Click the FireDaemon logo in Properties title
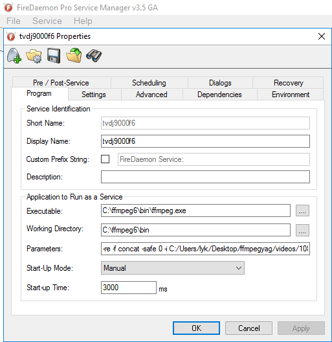Viewport: 332px width, 342px height. 11,36
